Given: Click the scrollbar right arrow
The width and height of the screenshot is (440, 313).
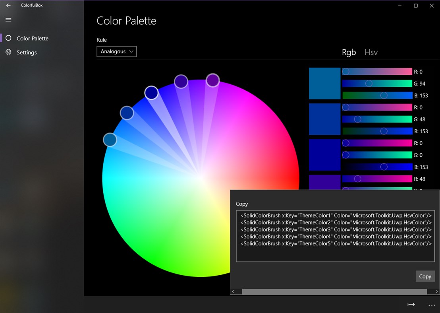Looking at the screenshot, I should 437,292.
